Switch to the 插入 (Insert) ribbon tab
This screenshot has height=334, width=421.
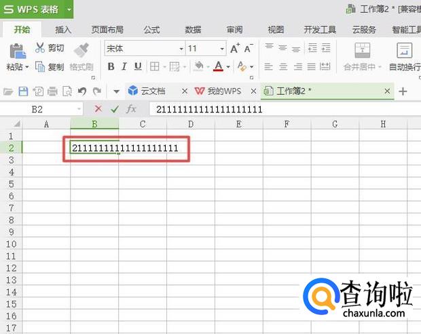tap(63, 30)
